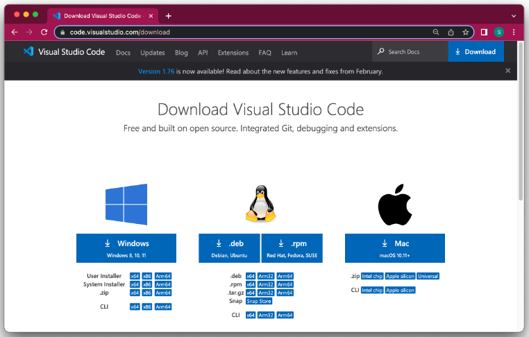Open the side panel icon in Chrome toolbar
529x337 pixels.
click(484, 32)
